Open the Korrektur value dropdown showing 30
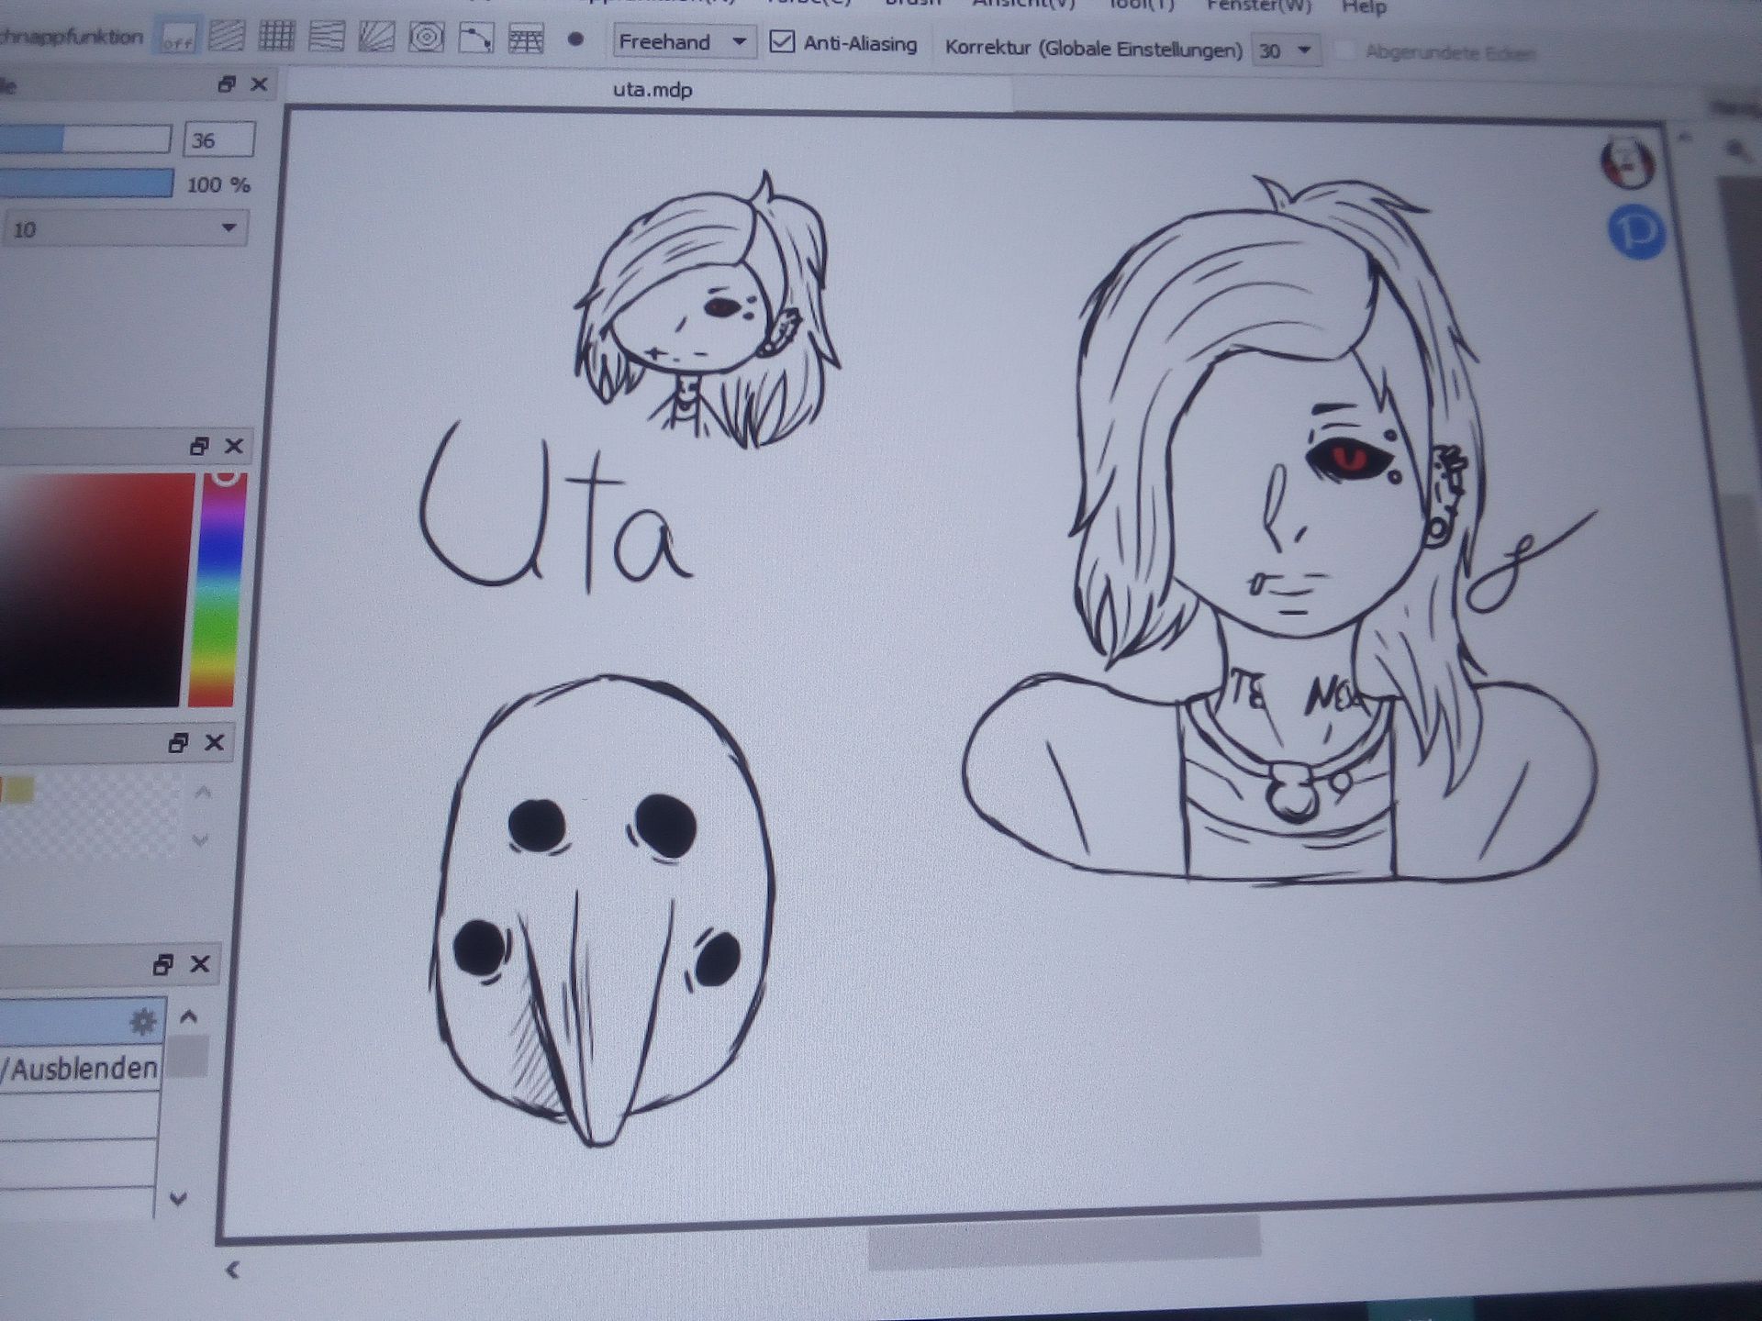This screenshot has width=1762, height=1321. tap(1287, 50)
